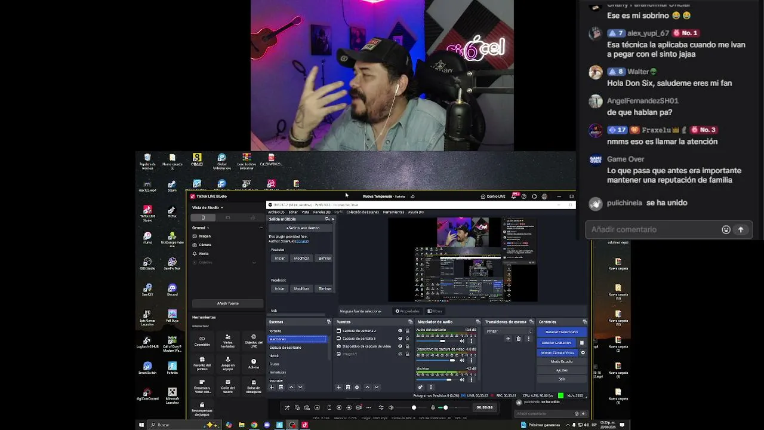Send comment arrow in TikTok chat

click(741, 229)
